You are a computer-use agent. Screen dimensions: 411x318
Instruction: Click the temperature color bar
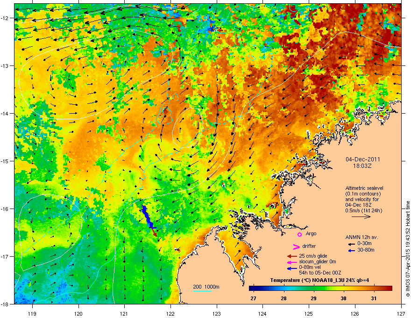coord(320,289)
